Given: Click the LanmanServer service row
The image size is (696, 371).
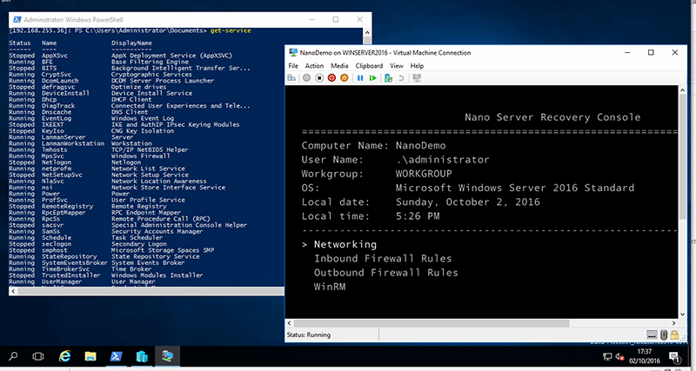Looking at the screenshot, I should coord(72,137).
